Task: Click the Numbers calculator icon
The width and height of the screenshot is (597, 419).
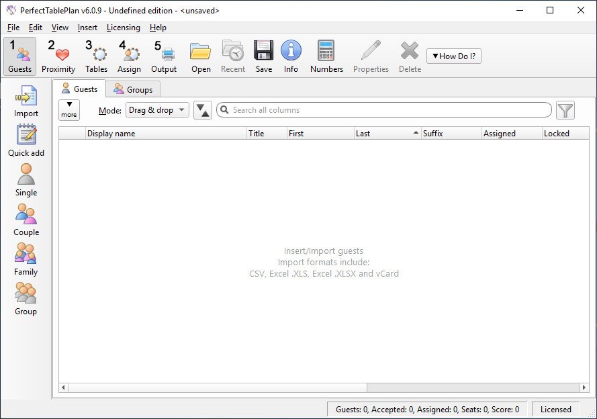Action: 326,56
